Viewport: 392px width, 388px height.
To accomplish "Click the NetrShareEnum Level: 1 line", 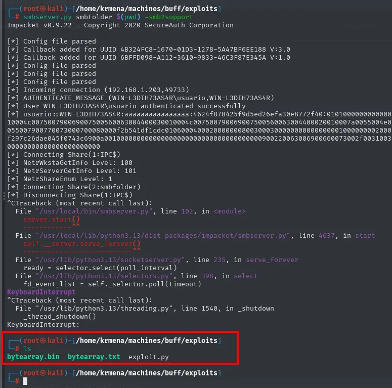I will [x=60, y=179].
